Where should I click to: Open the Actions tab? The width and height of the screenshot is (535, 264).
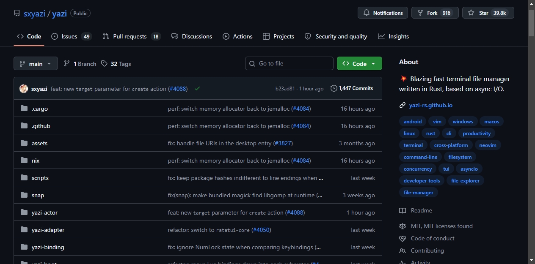click(x=238, y=36)
